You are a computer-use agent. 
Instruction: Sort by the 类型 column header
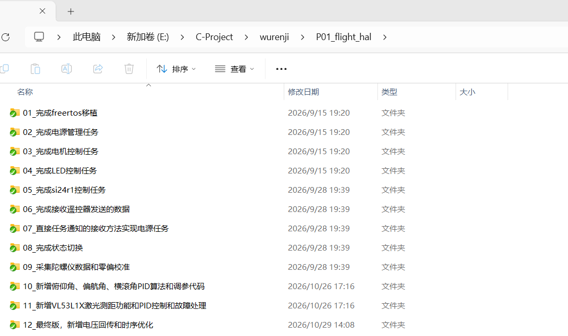pyautogui.click(x=389, y=92)
